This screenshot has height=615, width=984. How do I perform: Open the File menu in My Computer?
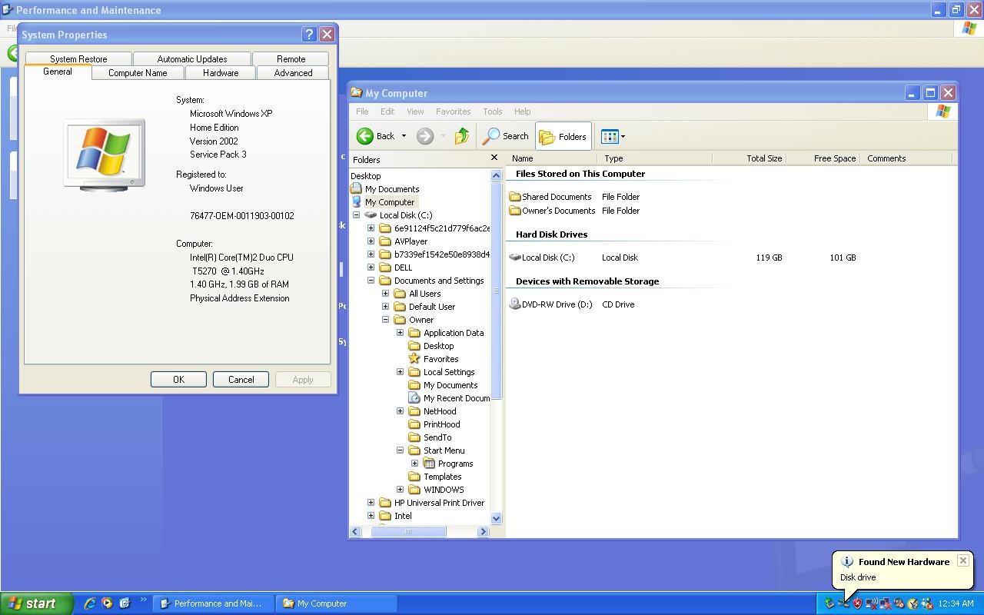(362, 111)
